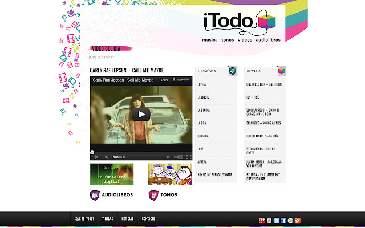Click the AUDIOLIBROS label

(117, 195)
